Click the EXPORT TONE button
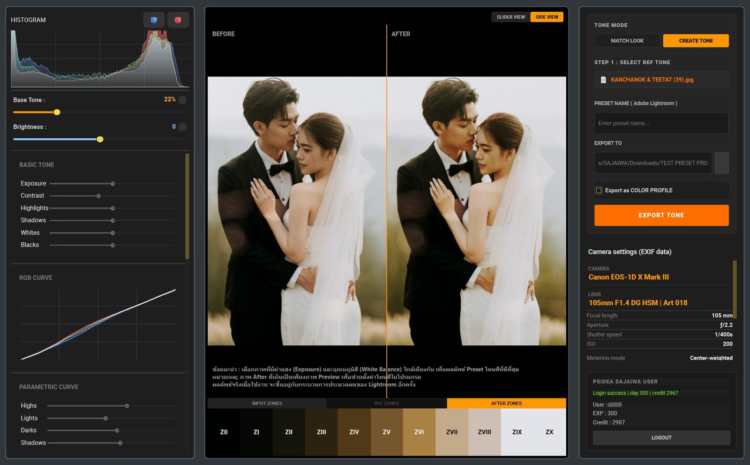The image size is (750, 465). pos(661,215)
